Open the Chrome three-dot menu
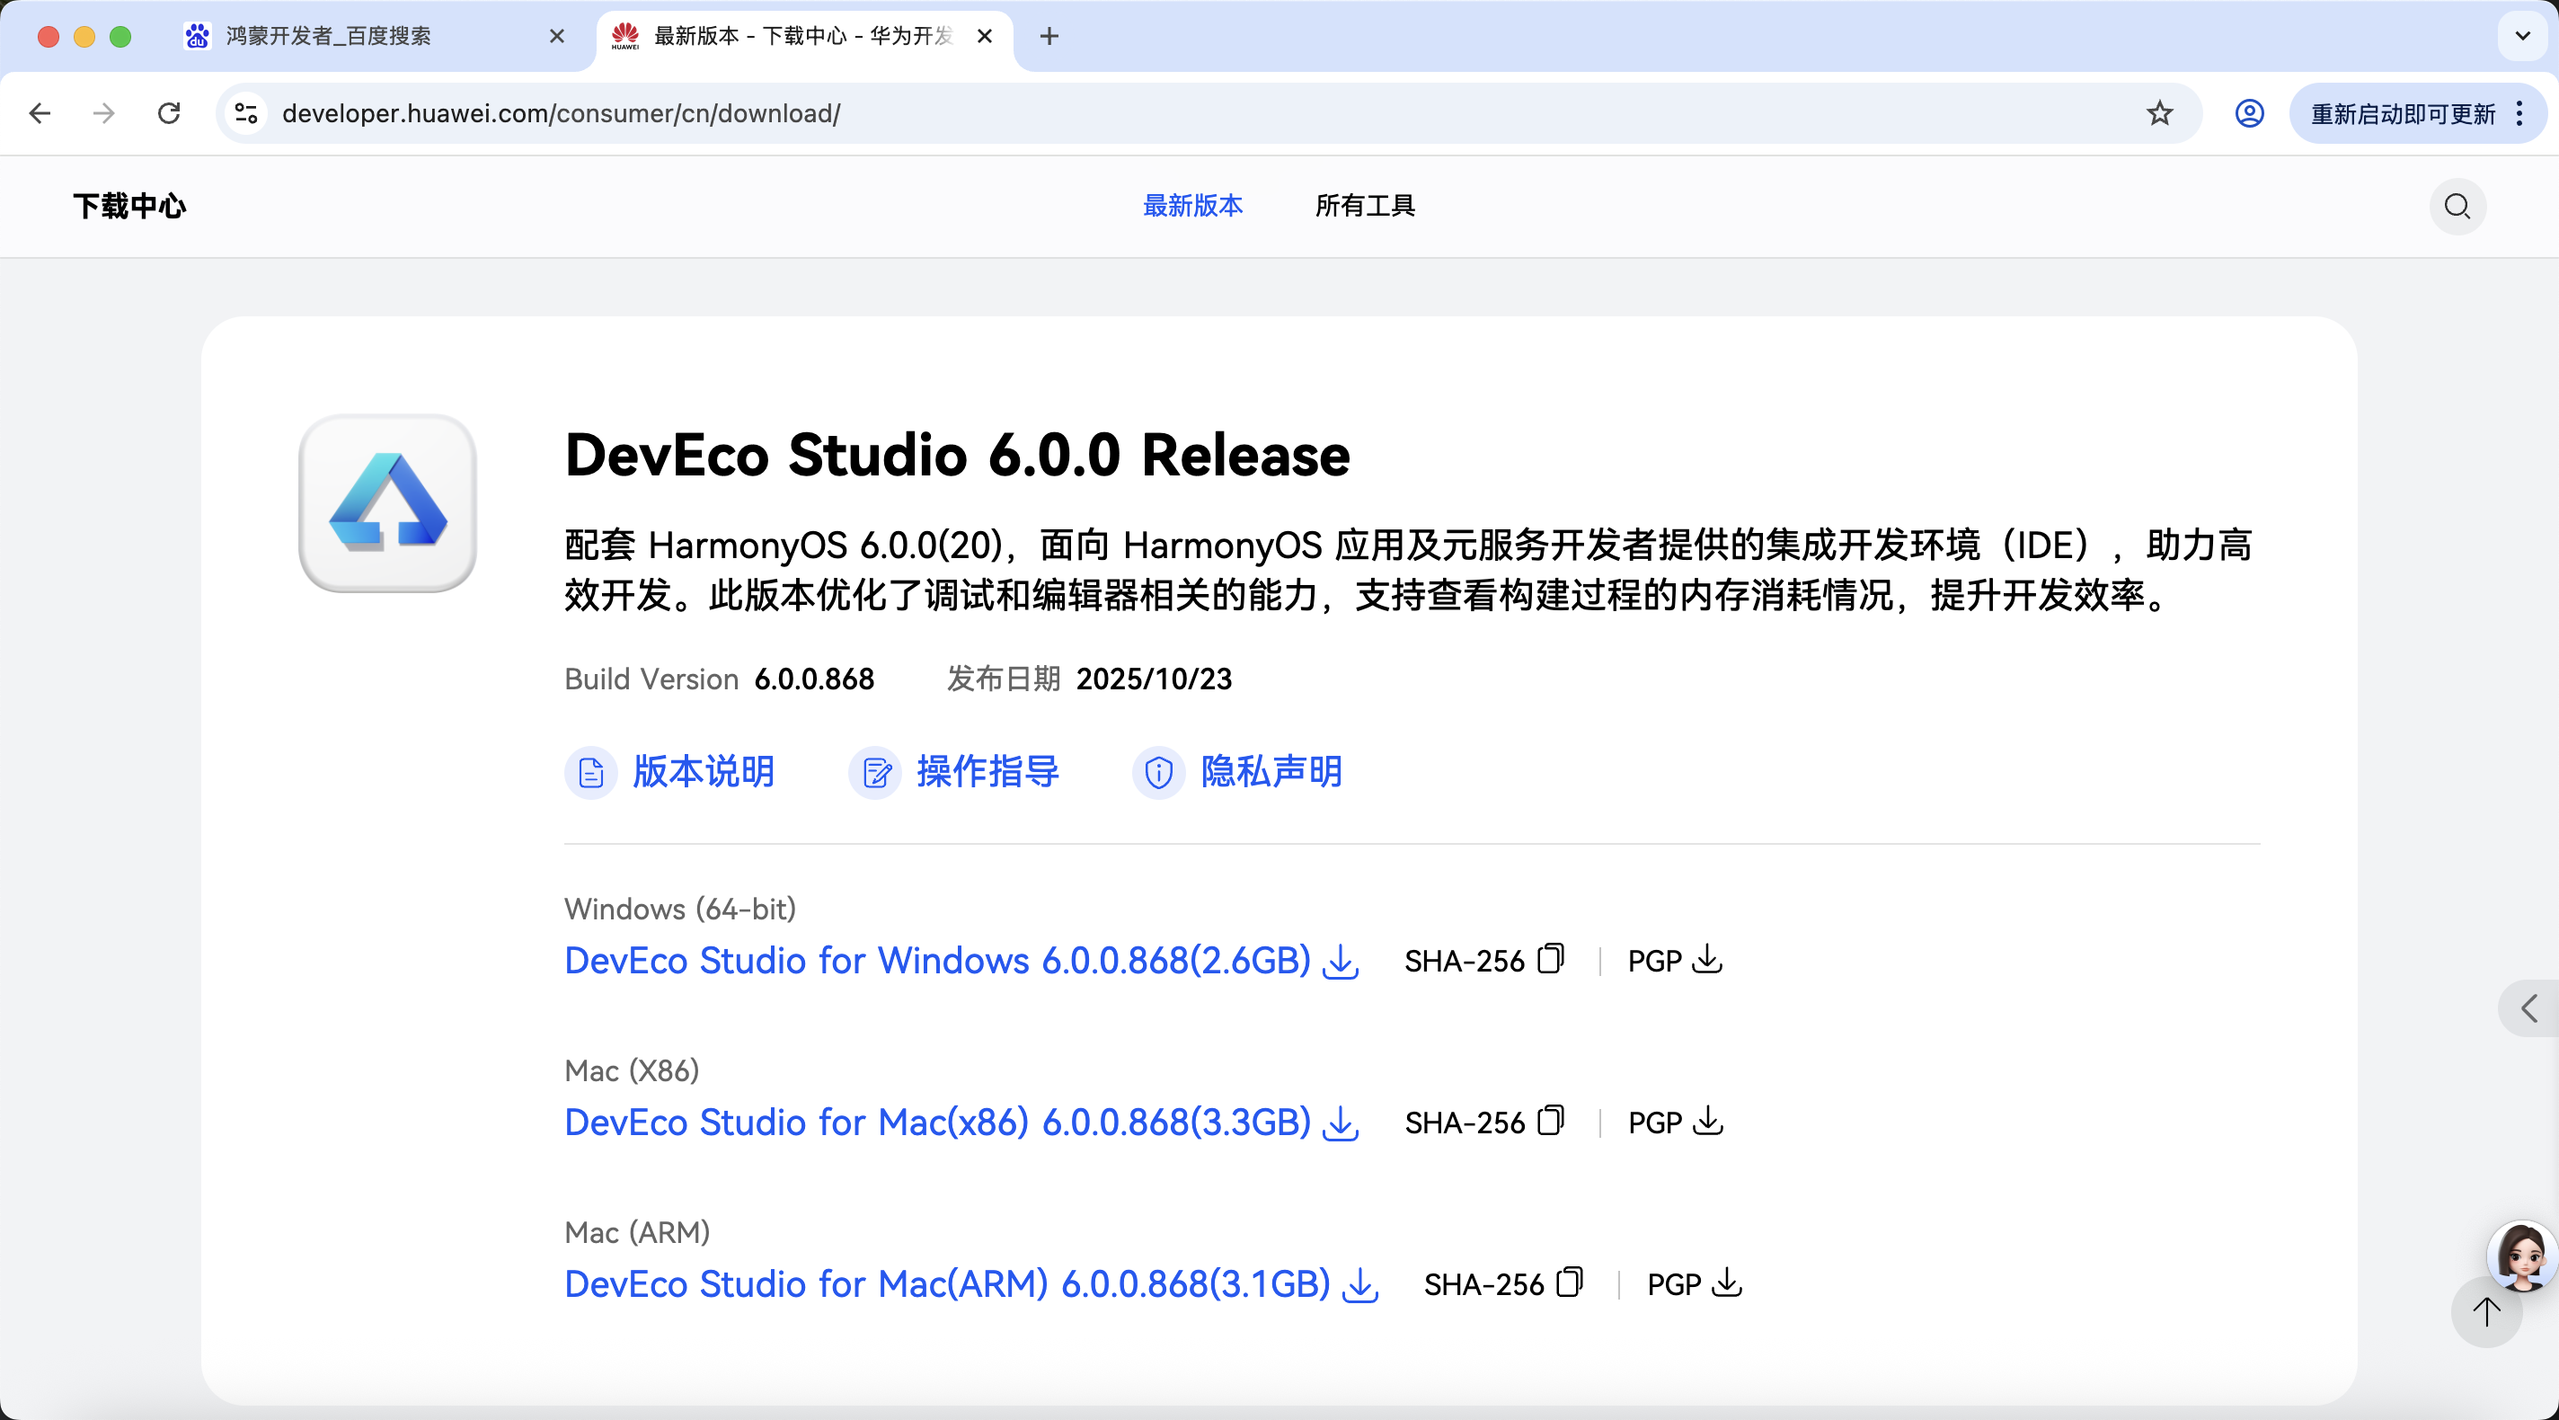 tap(2519, 113)
